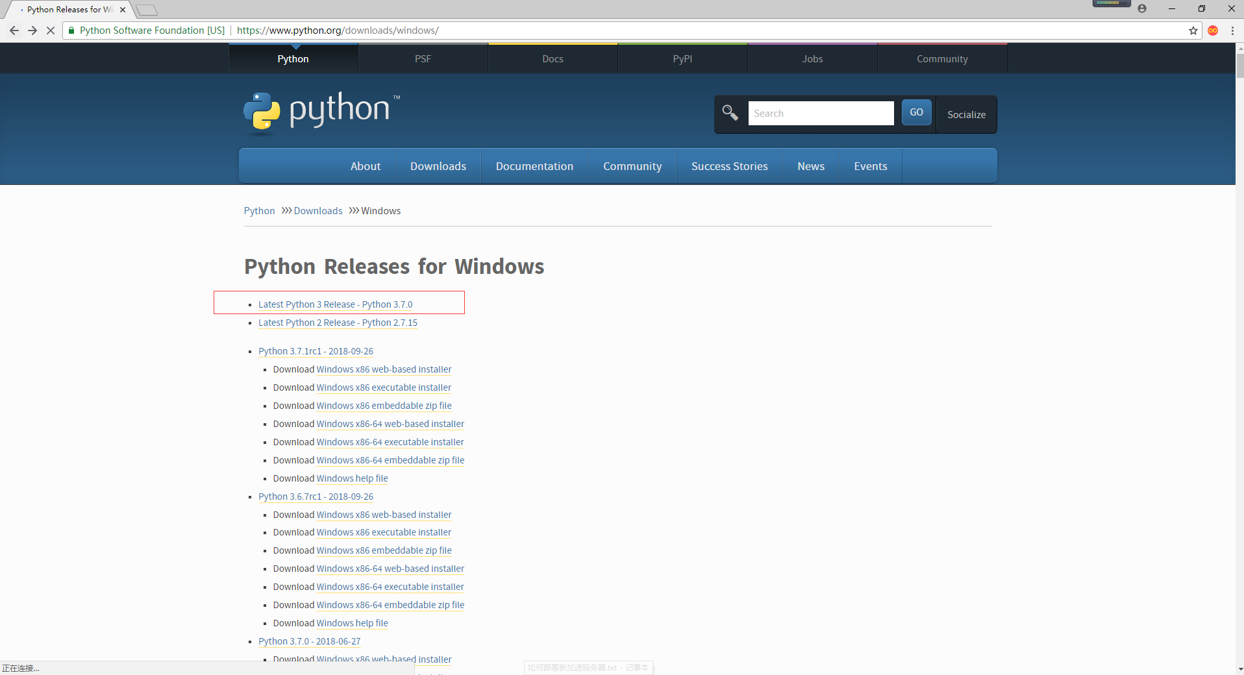Click scrollbar down arrow
Viewport: 1244px width, 675px height.
coord(1239,669)
